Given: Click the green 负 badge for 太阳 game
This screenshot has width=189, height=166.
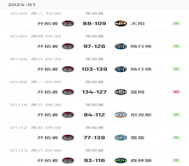Looking at the screenshot, I should click(177, 23).
